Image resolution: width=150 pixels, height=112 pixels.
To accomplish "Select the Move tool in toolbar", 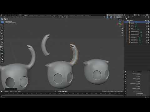I will tap(2, 28).
